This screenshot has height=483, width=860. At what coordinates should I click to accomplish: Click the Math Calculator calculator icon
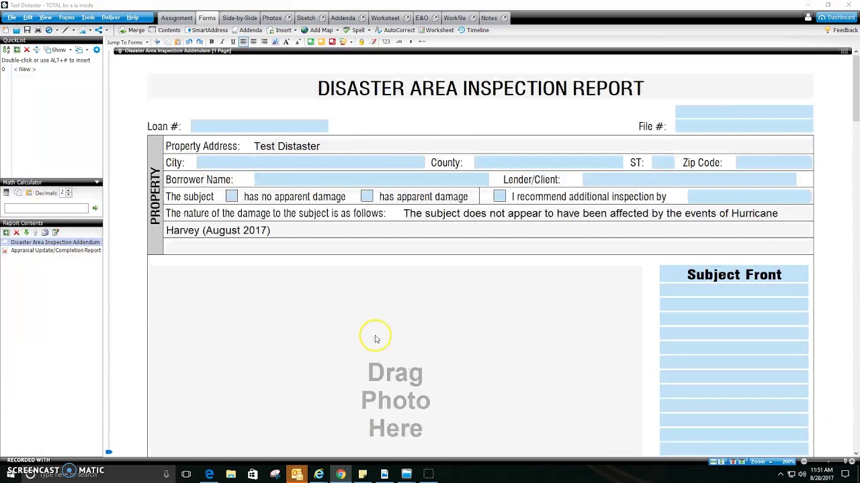6,193
